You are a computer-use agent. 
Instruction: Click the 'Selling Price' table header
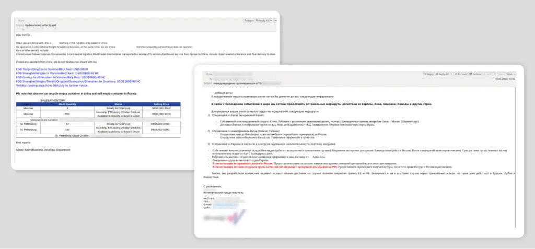[x=161, y=104]
